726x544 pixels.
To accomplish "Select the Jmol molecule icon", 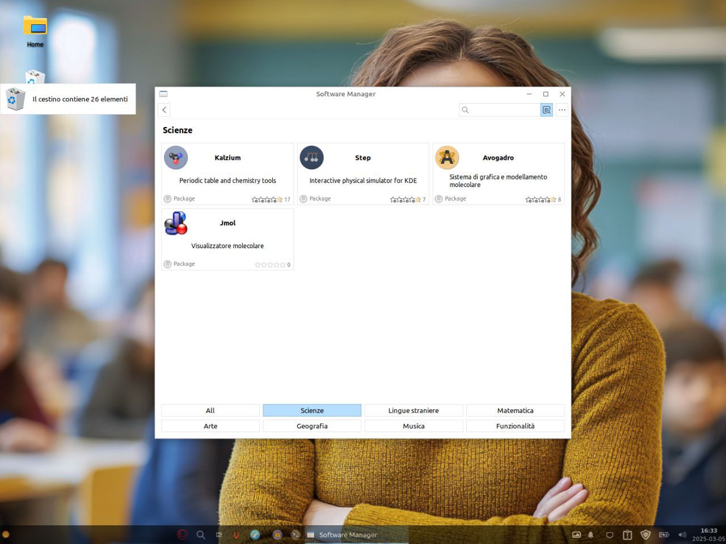I will tap(176, 223).
